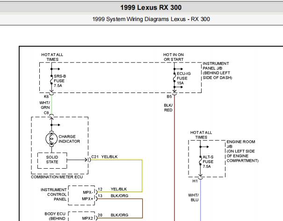Click the H1 connector label
283x221 pixels.
point(195,181)
